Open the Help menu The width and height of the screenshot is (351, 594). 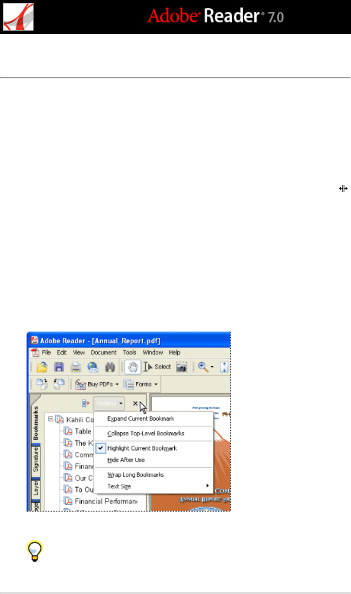174,352
